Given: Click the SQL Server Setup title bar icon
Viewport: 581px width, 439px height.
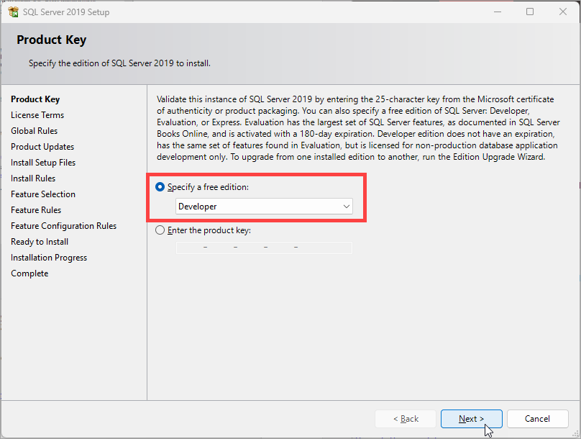Looking at the screenshot, I should (14, 12).
